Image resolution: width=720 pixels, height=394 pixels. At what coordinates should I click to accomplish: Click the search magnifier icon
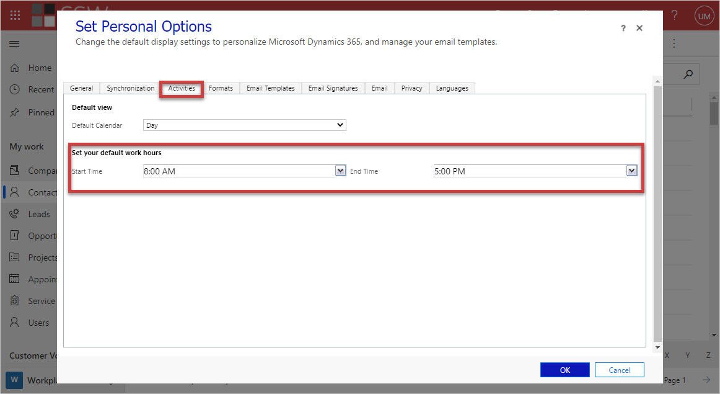pyautogui.click(x=688, y=74)
